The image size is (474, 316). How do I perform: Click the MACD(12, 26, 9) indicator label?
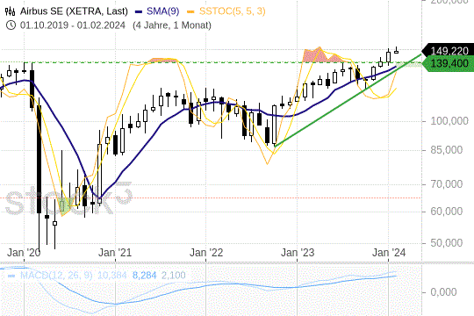click(56, 275)
